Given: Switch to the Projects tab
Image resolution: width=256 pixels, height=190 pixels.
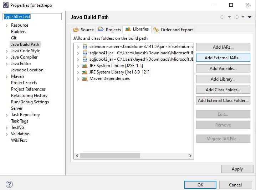Looking at the screenshot, I should (x=109, y=29).
